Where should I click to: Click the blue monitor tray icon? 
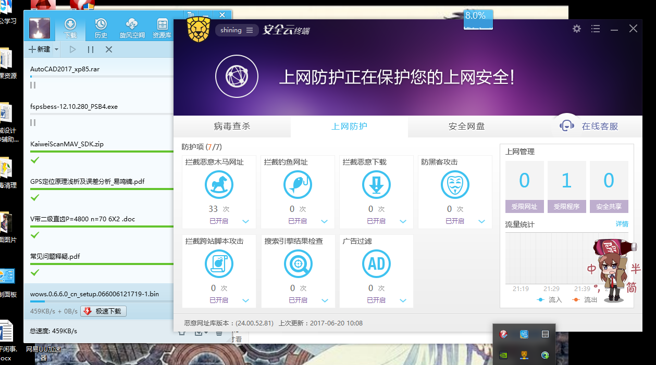(524, 334)
